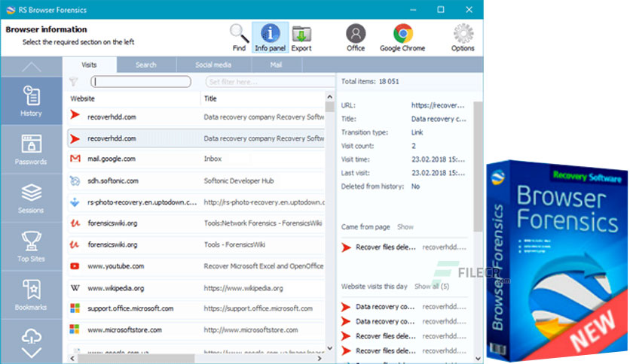Click horizontal scrollbar right arrow
Viewport: 630px width, 364px height.
pyautogui.click(x=320, y=359)
